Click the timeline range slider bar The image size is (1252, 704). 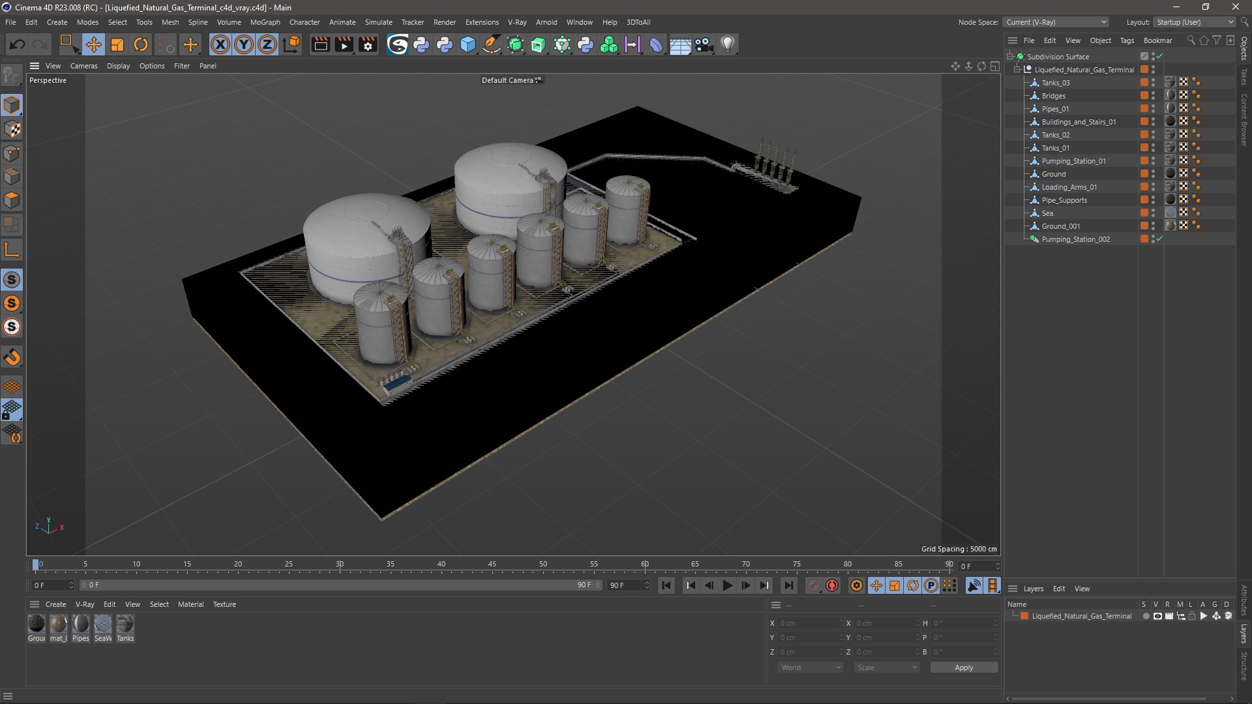pos(340,585)
